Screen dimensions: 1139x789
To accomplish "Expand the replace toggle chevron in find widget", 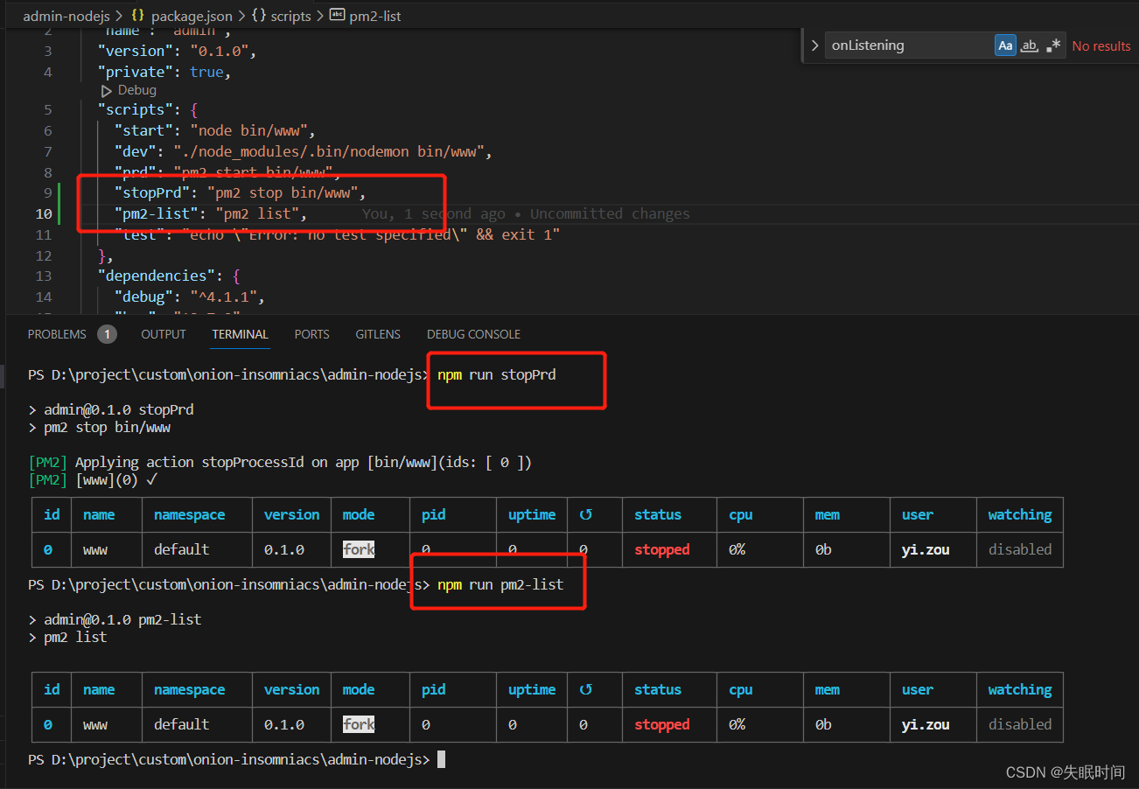I will pyautogui.click(x=814, y=45).
